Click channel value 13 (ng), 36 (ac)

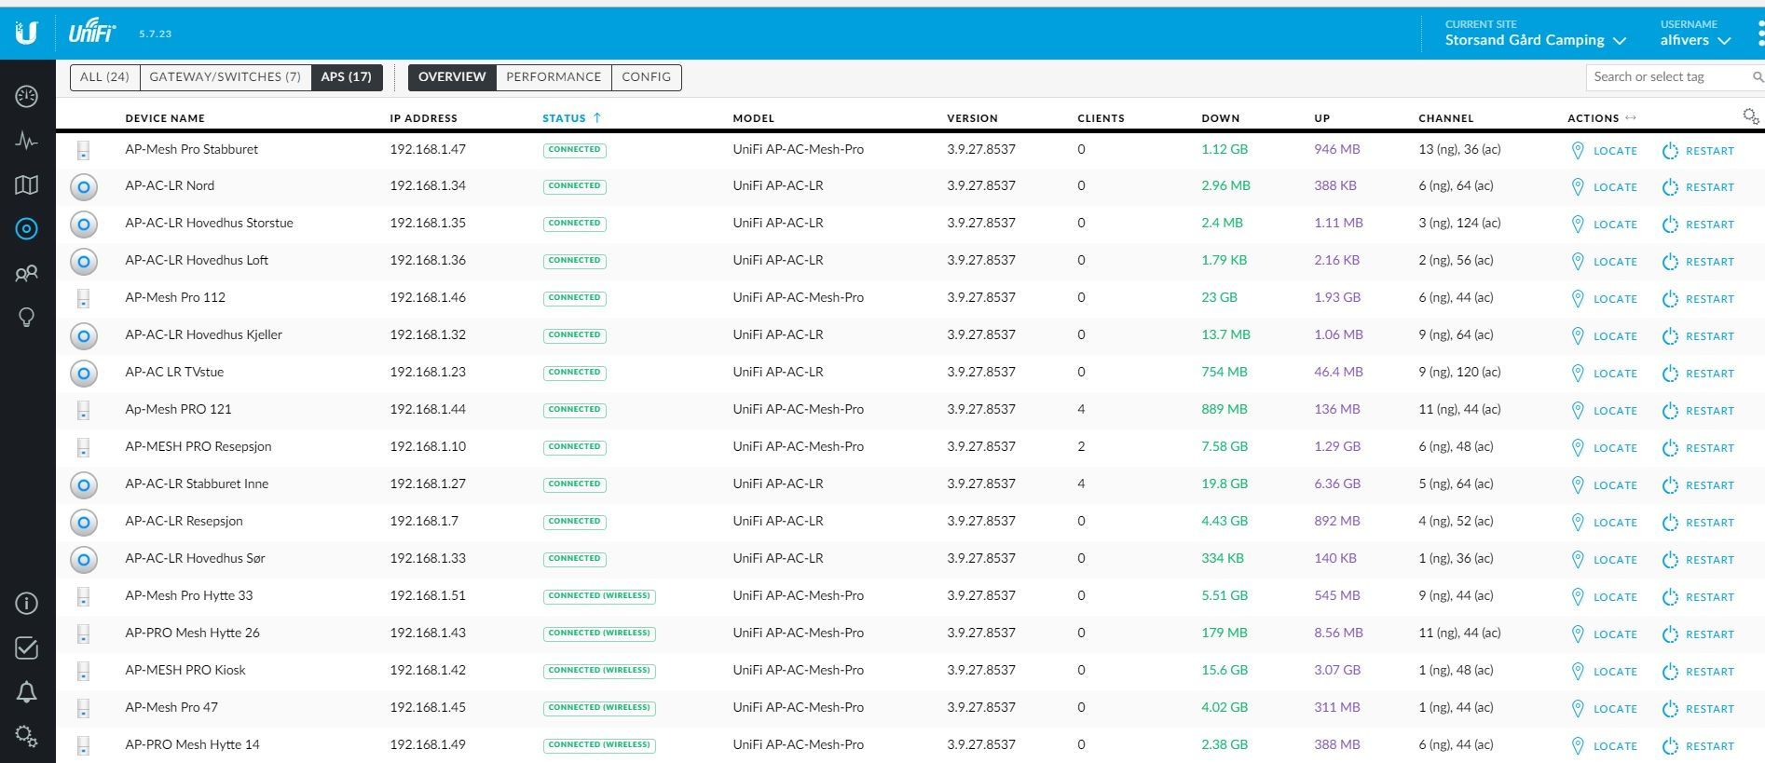coord(1459,149)
